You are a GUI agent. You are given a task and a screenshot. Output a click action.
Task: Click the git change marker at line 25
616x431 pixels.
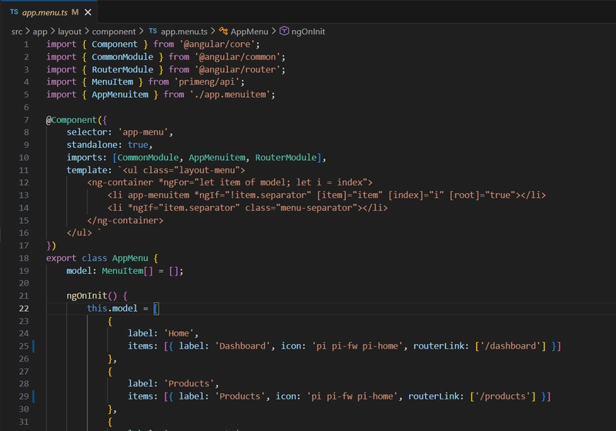pyautogui.click(x=35, y=346)
